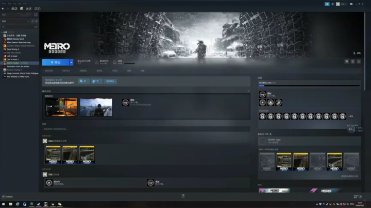This screenshot has width=371, height=208.
Task: Click activity comment input field
Action: click(146, 129)
